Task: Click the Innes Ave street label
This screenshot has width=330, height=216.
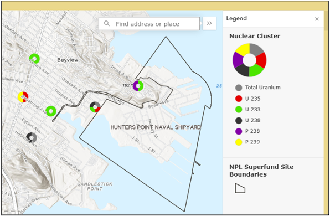Action: pos(120,72)
